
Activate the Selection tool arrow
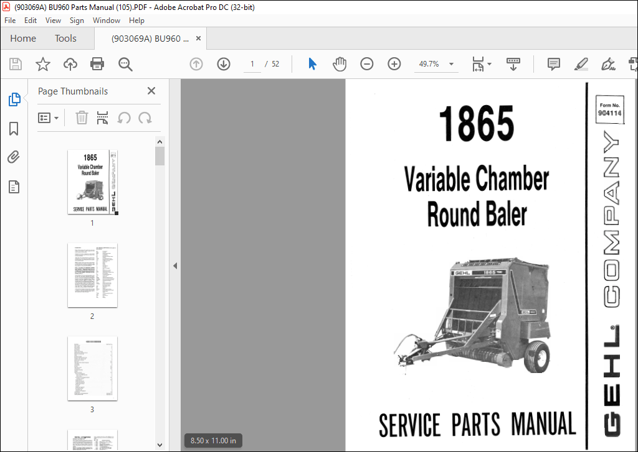coord(312,64)
